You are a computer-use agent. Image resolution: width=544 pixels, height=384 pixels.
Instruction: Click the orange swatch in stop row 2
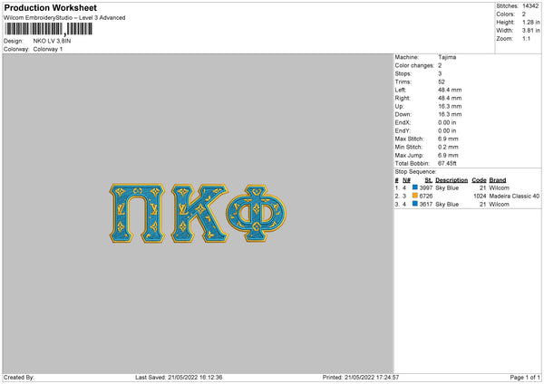(x=414, y=196)
